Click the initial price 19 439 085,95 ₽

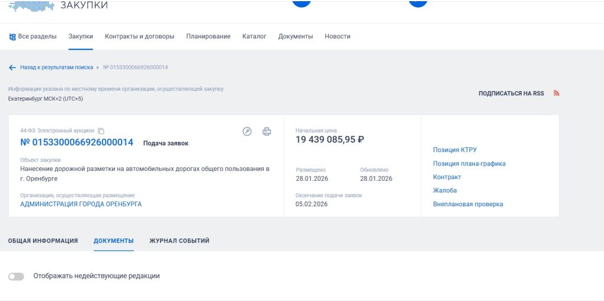[x=330, y=140]
